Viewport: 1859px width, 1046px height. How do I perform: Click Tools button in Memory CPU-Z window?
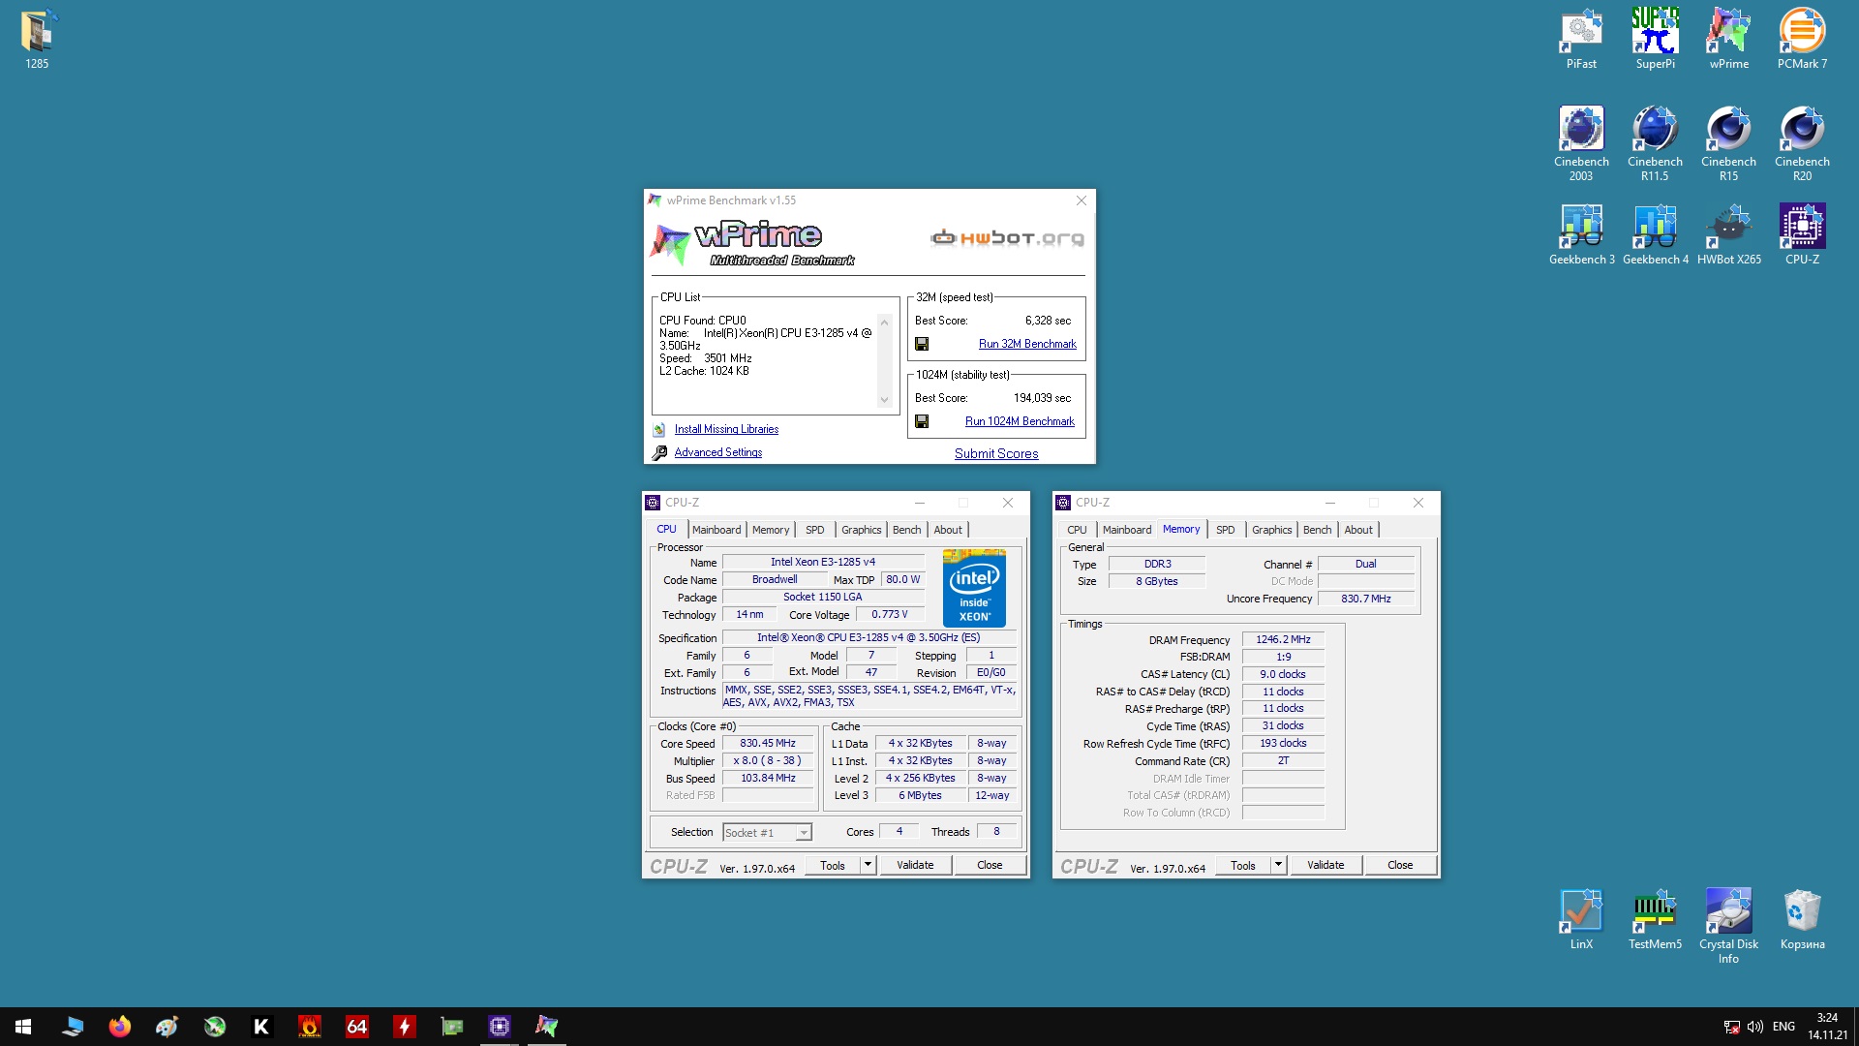click(x=1243, y=865)
